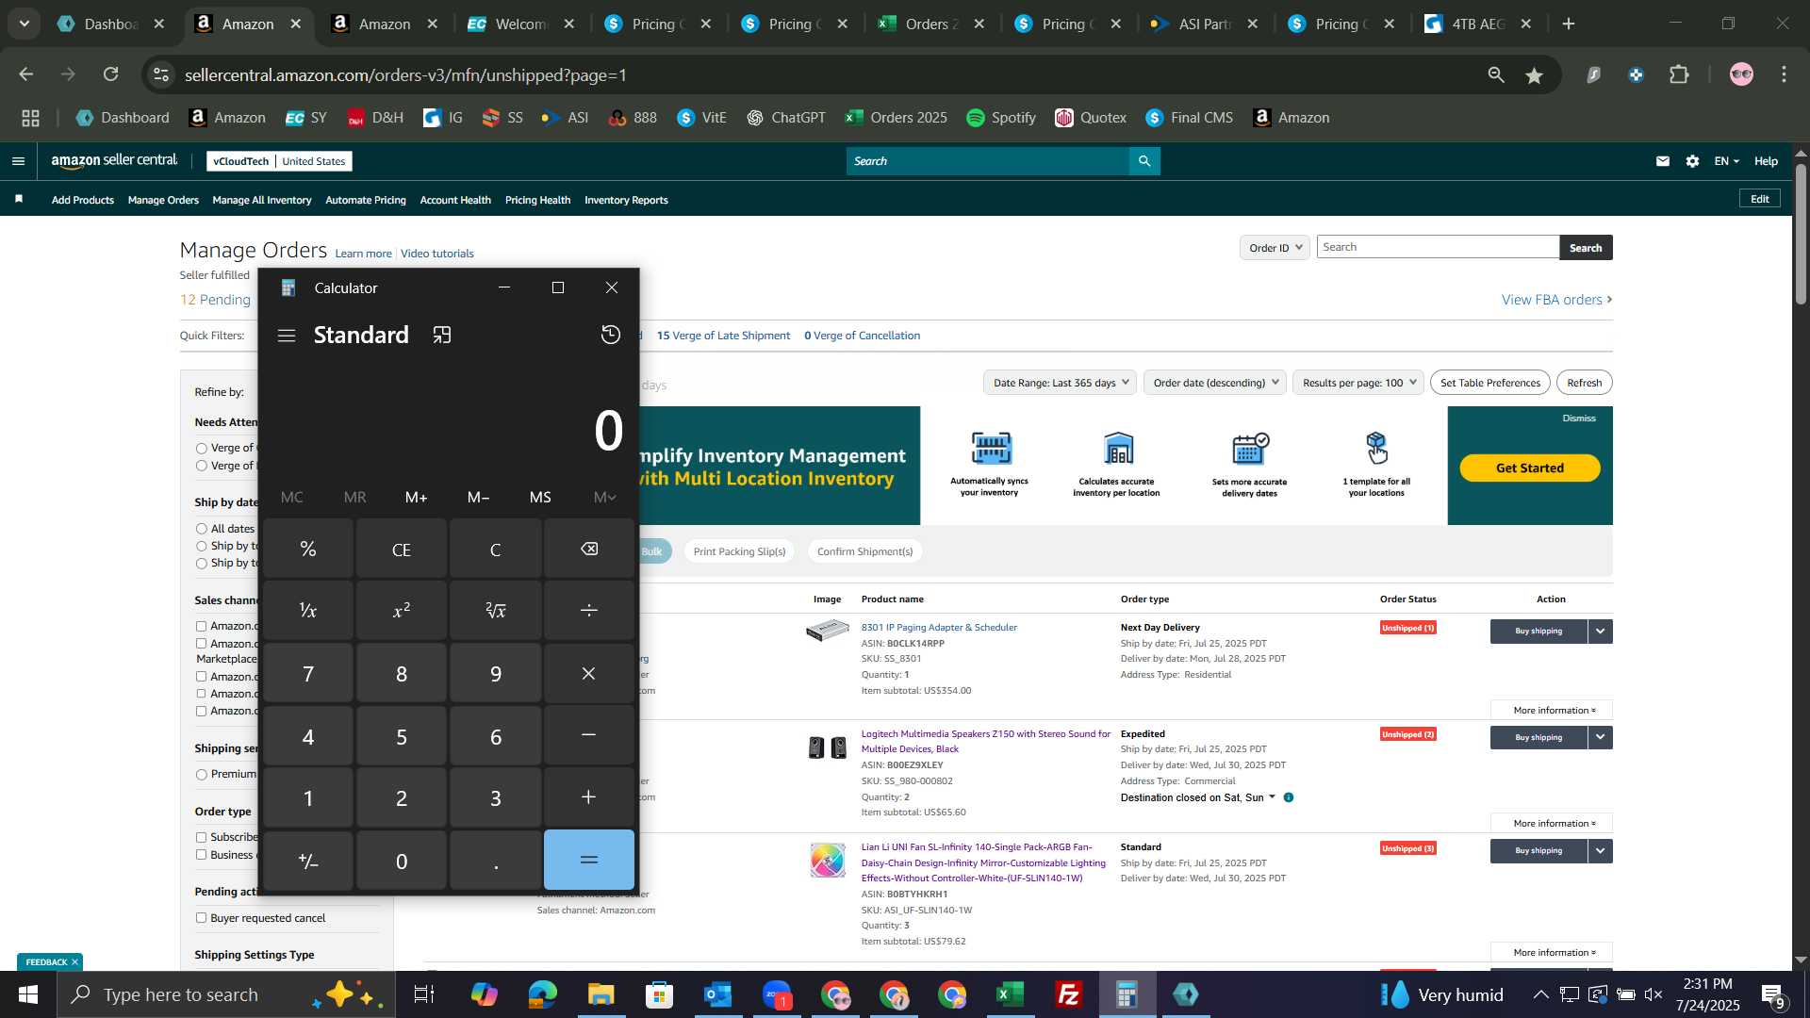Expand Buy shipping arrow for Logitech Speakers order
Image resolution: width=1810 pixels, height=1018 pixels.
click(1601, 738)
